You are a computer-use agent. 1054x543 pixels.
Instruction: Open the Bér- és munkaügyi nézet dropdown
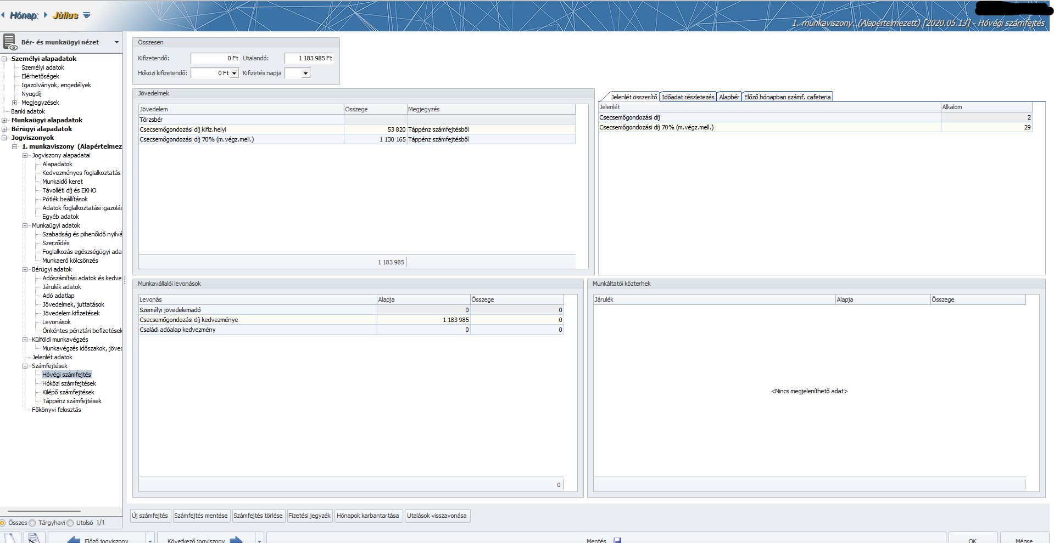point(116,42)
